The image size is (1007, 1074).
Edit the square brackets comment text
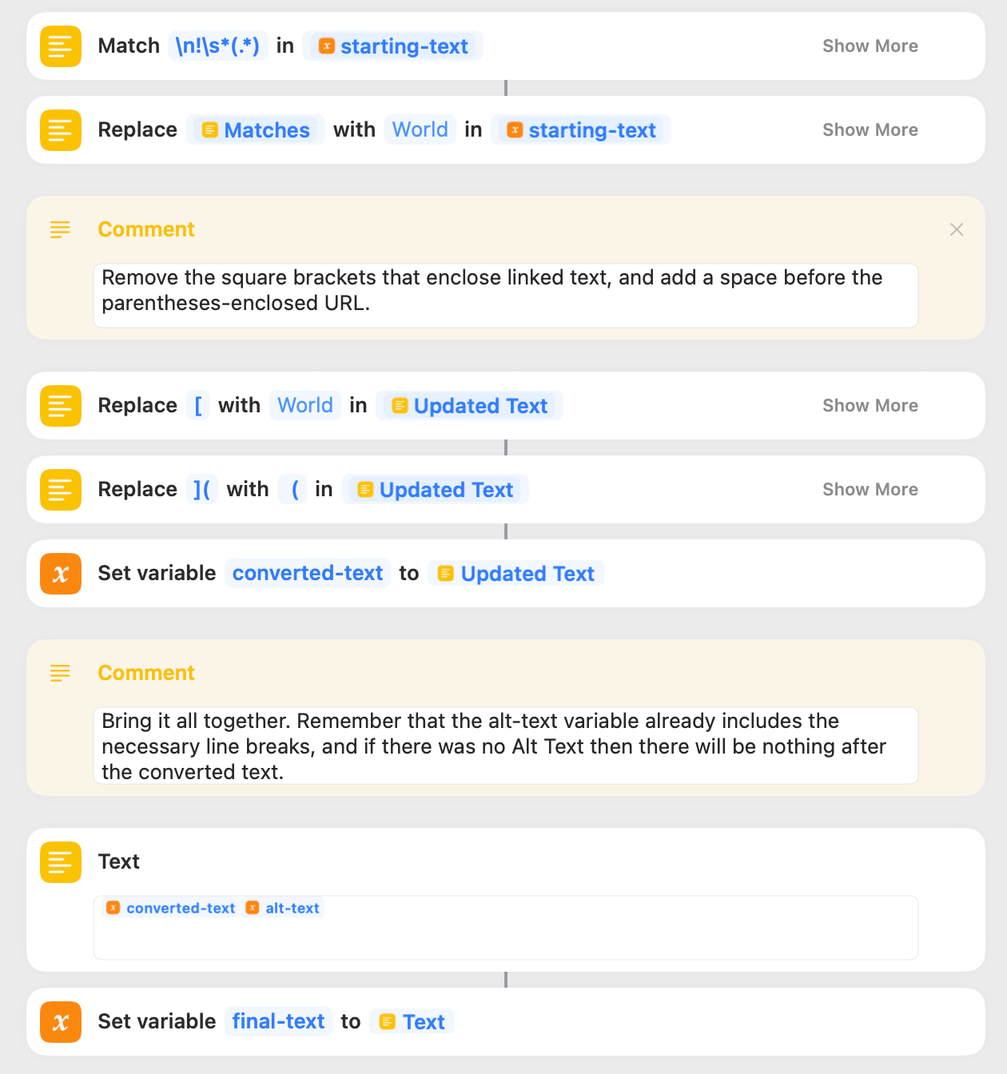click(x=506, y=296)
